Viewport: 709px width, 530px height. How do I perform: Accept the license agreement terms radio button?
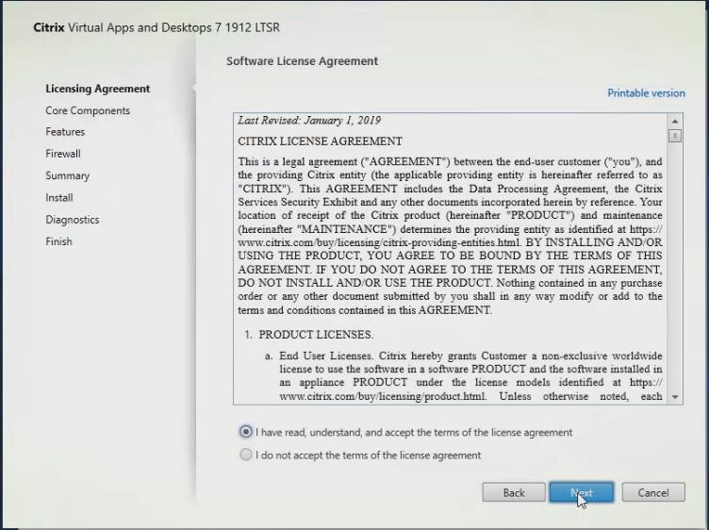coord(245,432)
